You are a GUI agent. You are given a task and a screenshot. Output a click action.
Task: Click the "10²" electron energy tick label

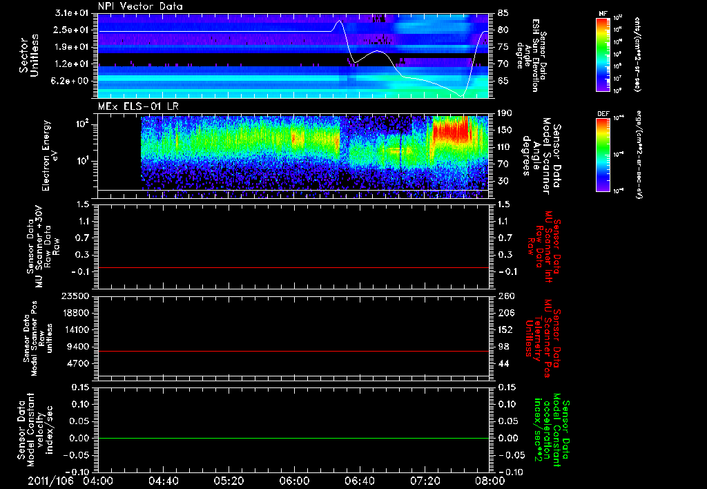click(81, 124)
